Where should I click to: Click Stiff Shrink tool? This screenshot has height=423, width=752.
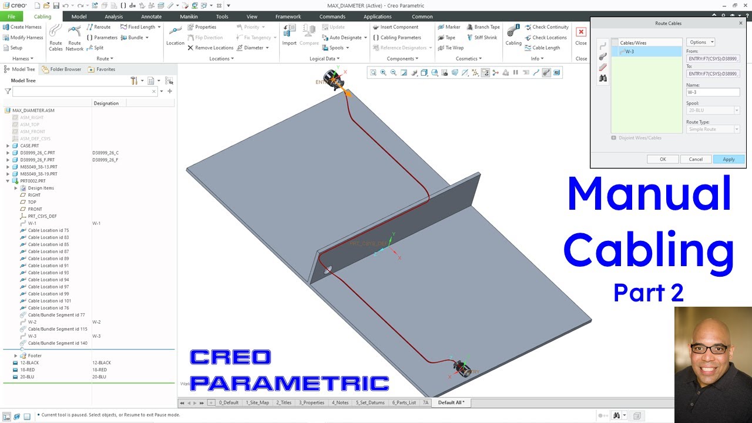point(482,38)
